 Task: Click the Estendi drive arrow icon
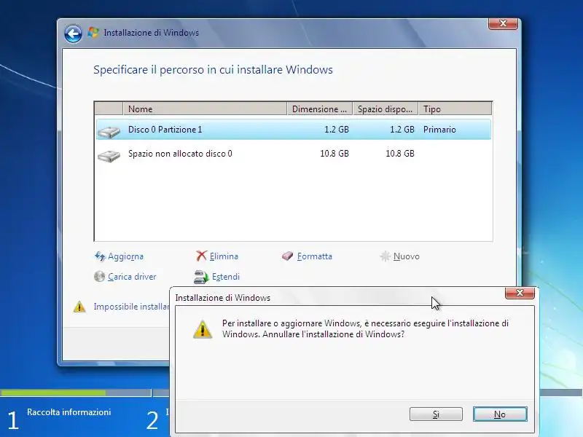point(201,277)
